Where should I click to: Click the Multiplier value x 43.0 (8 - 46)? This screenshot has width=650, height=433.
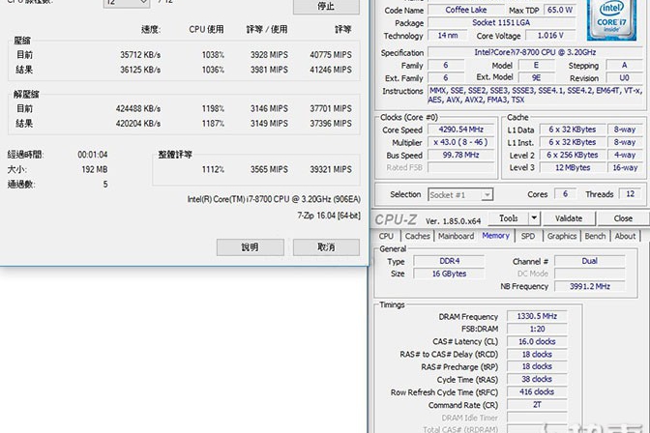pos(461,142)
